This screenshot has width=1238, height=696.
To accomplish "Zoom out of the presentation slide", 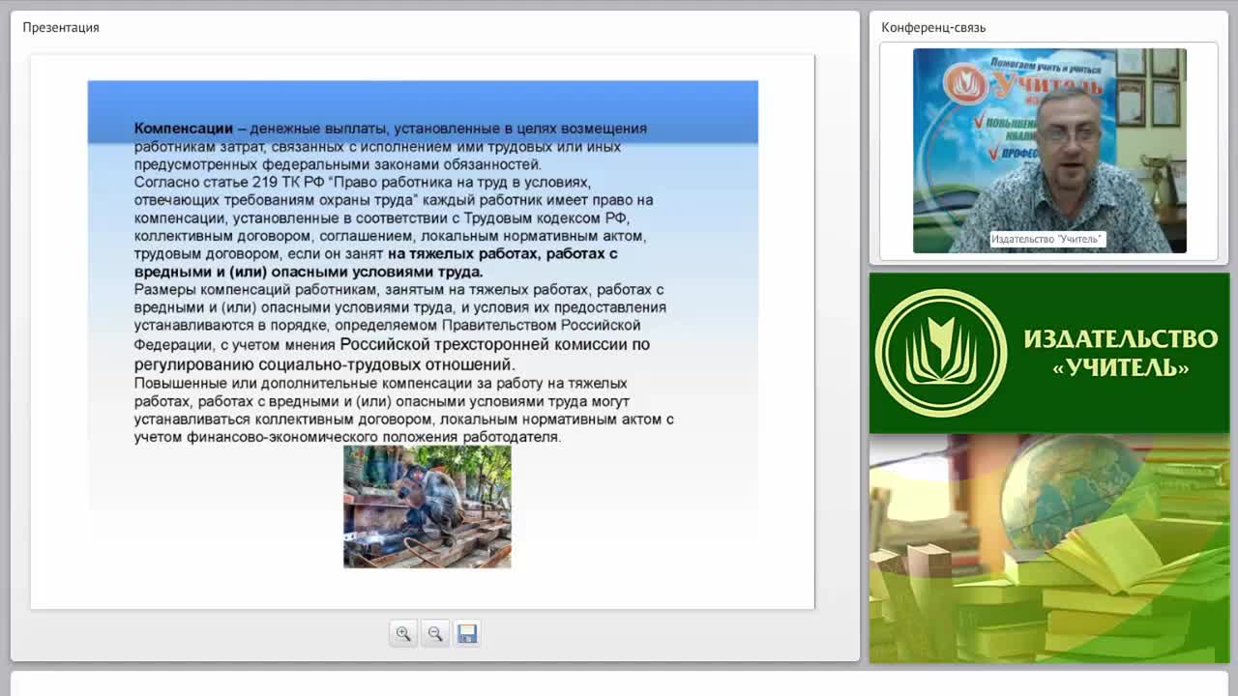I will click(x=435, y=634).
